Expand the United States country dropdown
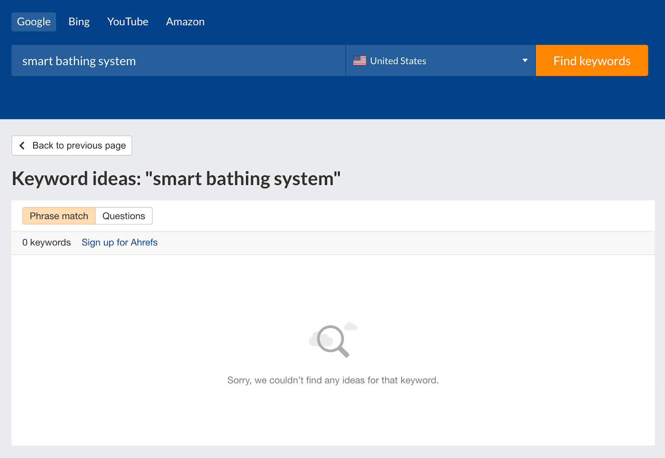Screen dimensions: 665x458 [441, 60]
